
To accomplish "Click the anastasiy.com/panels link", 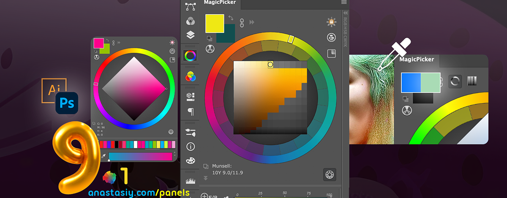I will (x=139, y=193).
